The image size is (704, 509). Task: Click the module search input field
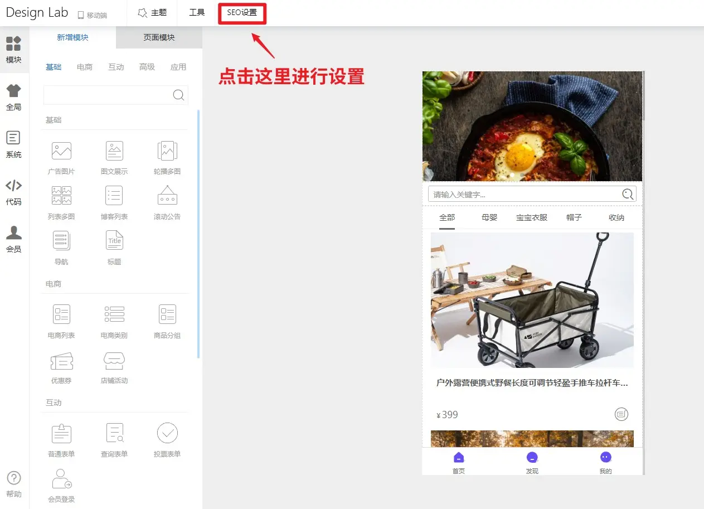(107, 95)
